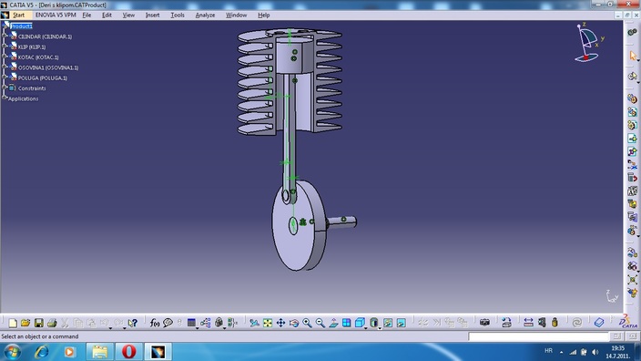Open the ENOVIA V5 VPM menu
Image resolution: width=641 pixels, height=361 pixels.
coord(56,15)
